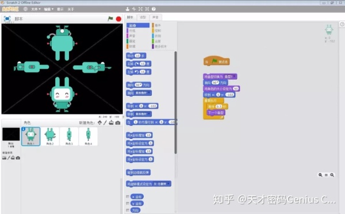The height and width of the screenshot is (214, 345).
Task: Click the globe language icon
Action: point(25,9)
